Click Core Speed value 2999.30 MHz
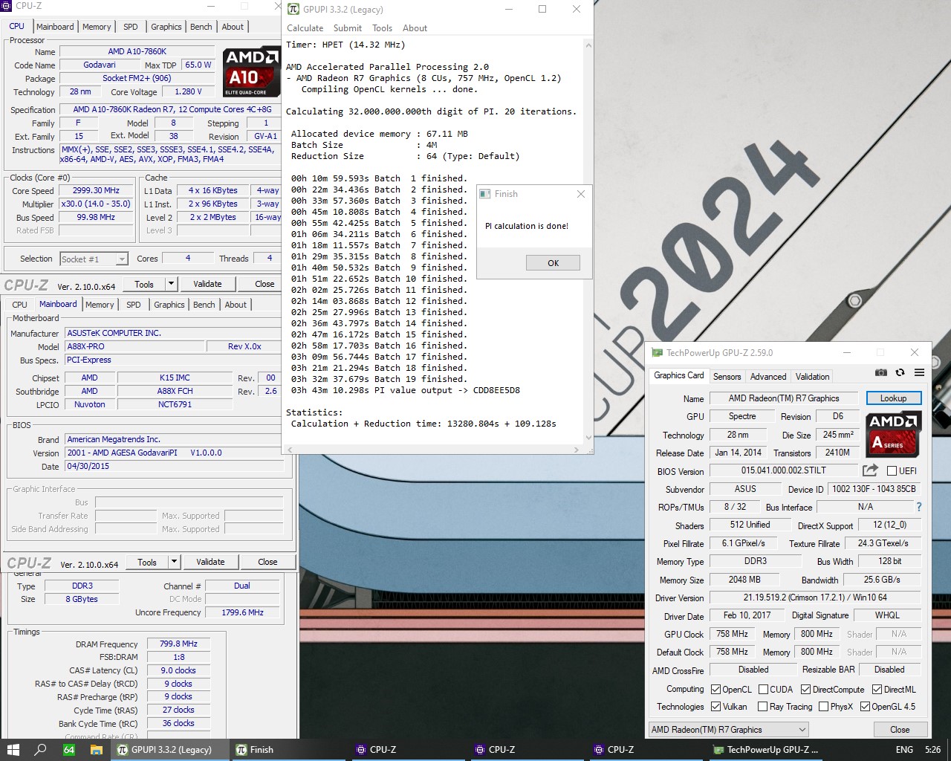Image resolution: width=951 pixels, height=761 pixels. coord(96,191)
